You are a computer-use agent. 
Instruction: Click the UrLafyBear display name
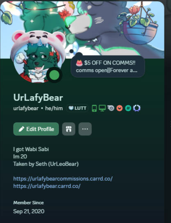tap(38, 97)
